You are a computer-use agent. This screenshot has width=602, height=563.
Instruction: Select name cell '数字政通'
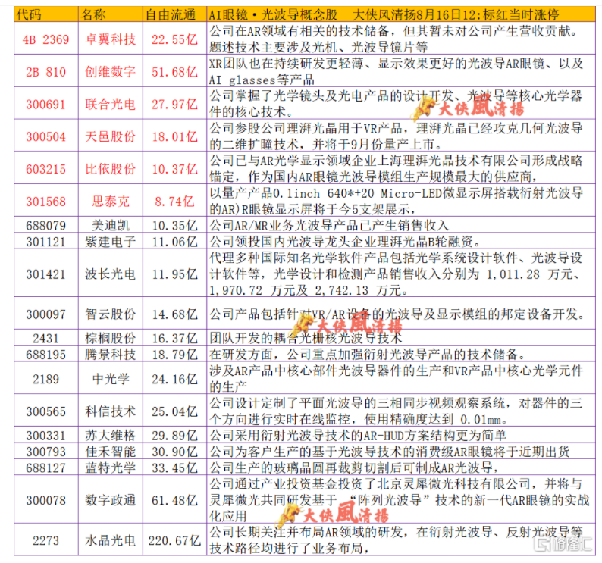pyautogui.click(x=111, y=499)
